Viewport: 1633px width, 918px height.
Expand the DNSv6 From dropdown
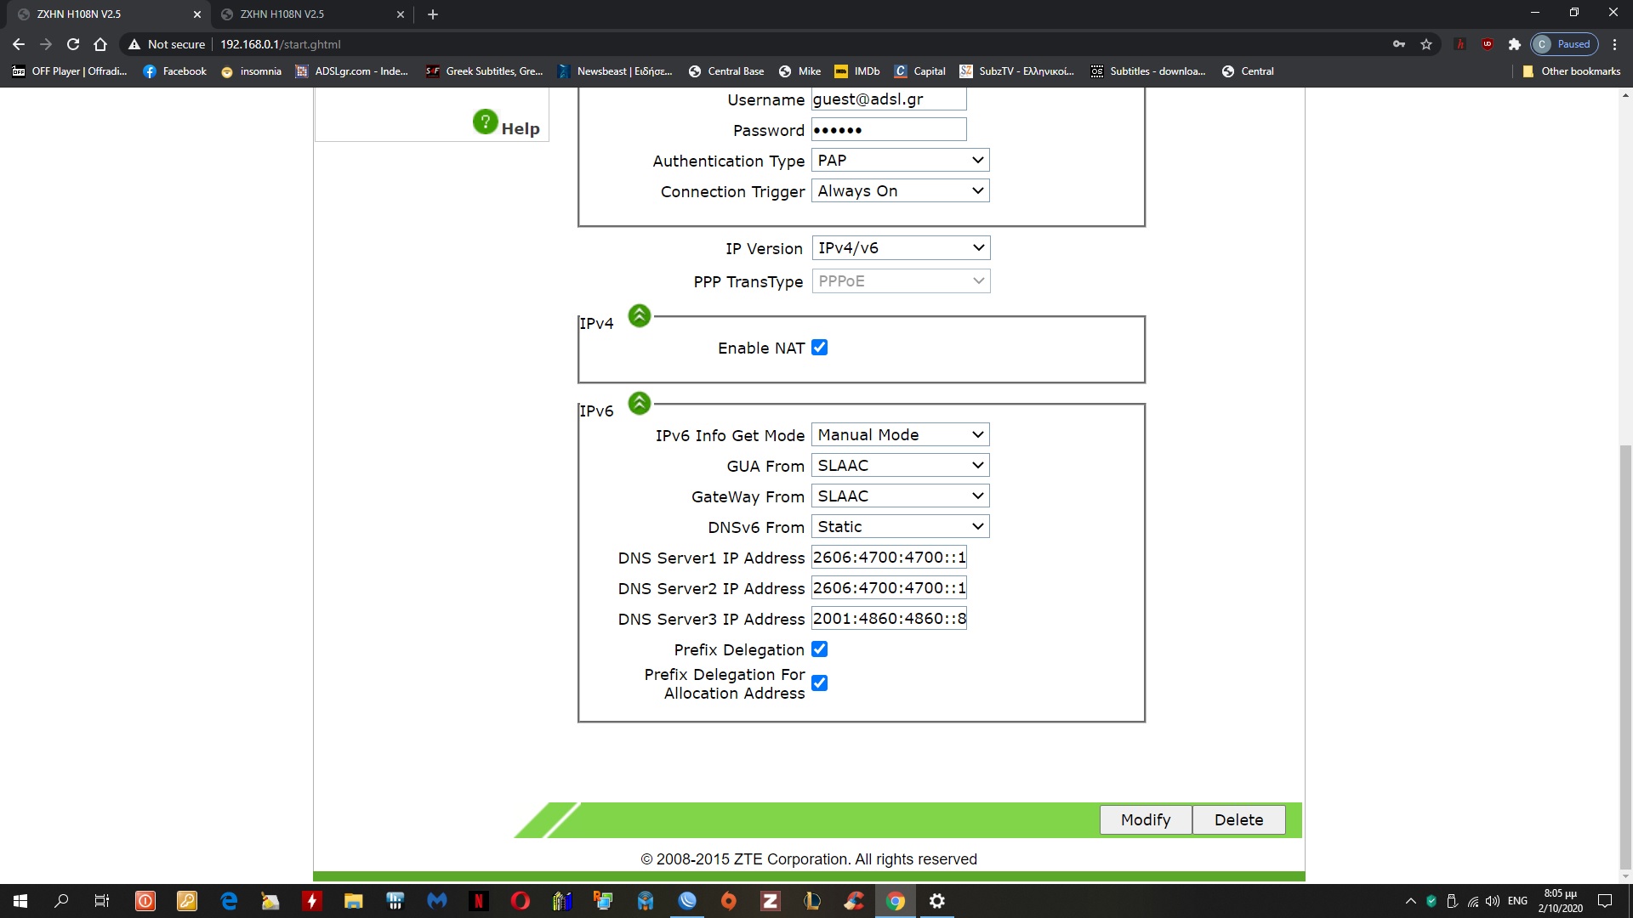[x=900, y=527]
